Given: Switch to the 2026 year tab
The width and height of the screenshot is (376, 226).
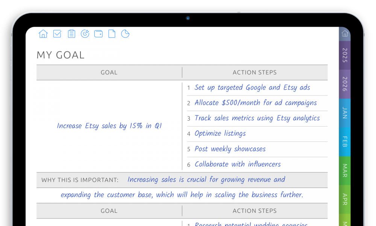Looking at the screenshot, I should click(344, 84).
